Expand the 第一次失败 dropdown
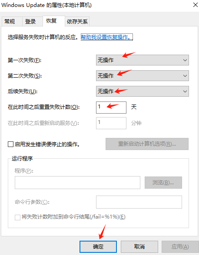This screenshot has width=199, height=255. [x=142, y=60]
